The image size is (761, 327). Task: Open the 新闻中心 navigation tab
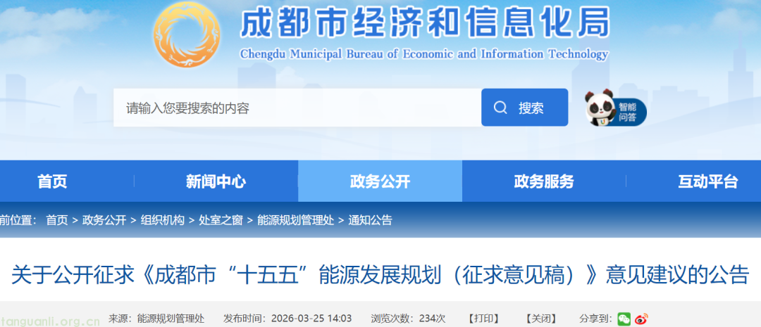216,181
